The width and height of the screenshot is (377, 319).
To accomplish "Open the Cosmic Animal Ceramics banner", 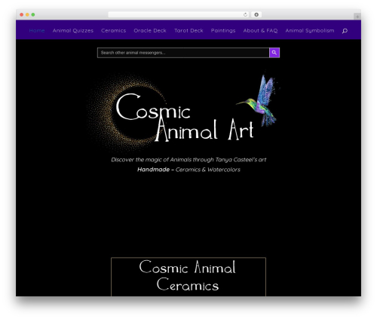I will click(188, 277).
